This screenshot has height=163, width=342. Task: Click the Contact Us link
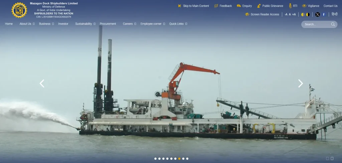pyautogui.click(x=330, y=6)
